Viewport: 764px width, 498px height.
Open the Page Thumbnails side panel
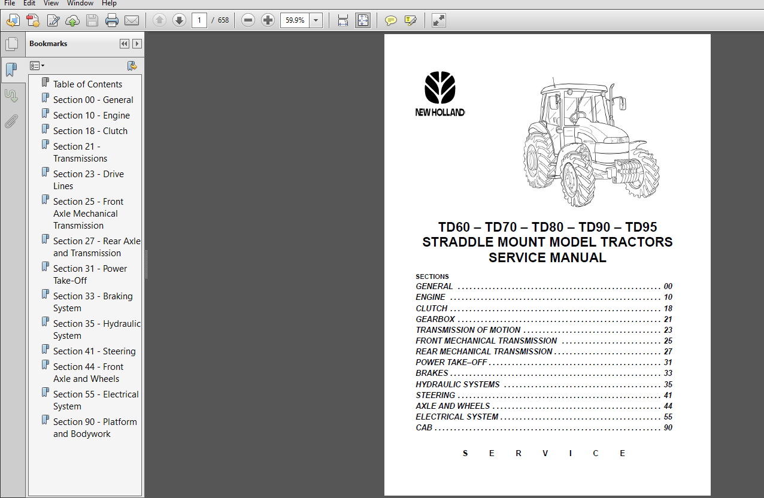coord(11,44)
